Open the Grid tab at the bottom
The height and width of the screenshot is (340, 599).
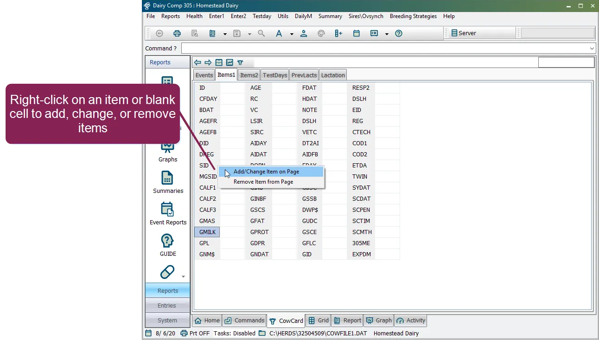click(x=319, y=320)
